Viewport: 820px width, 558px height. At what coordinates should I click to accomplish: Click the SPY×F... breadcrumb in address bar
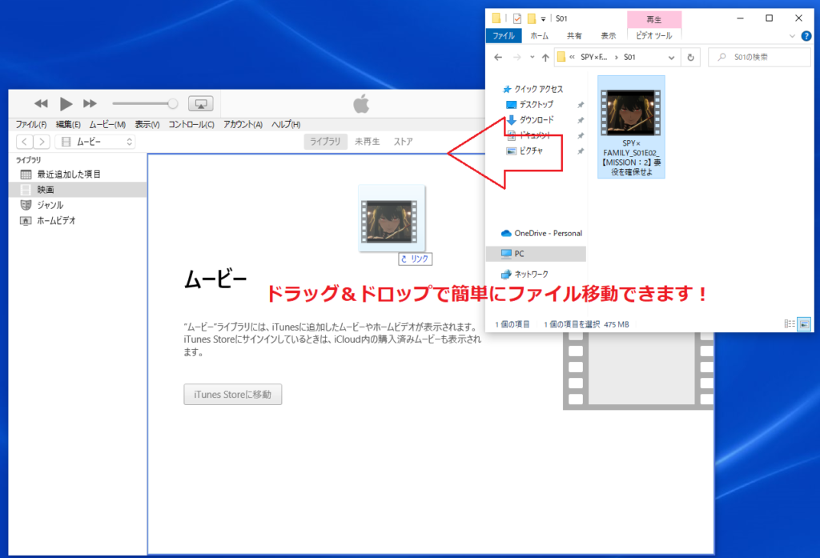pyautogui.click(x=594, y=57)
